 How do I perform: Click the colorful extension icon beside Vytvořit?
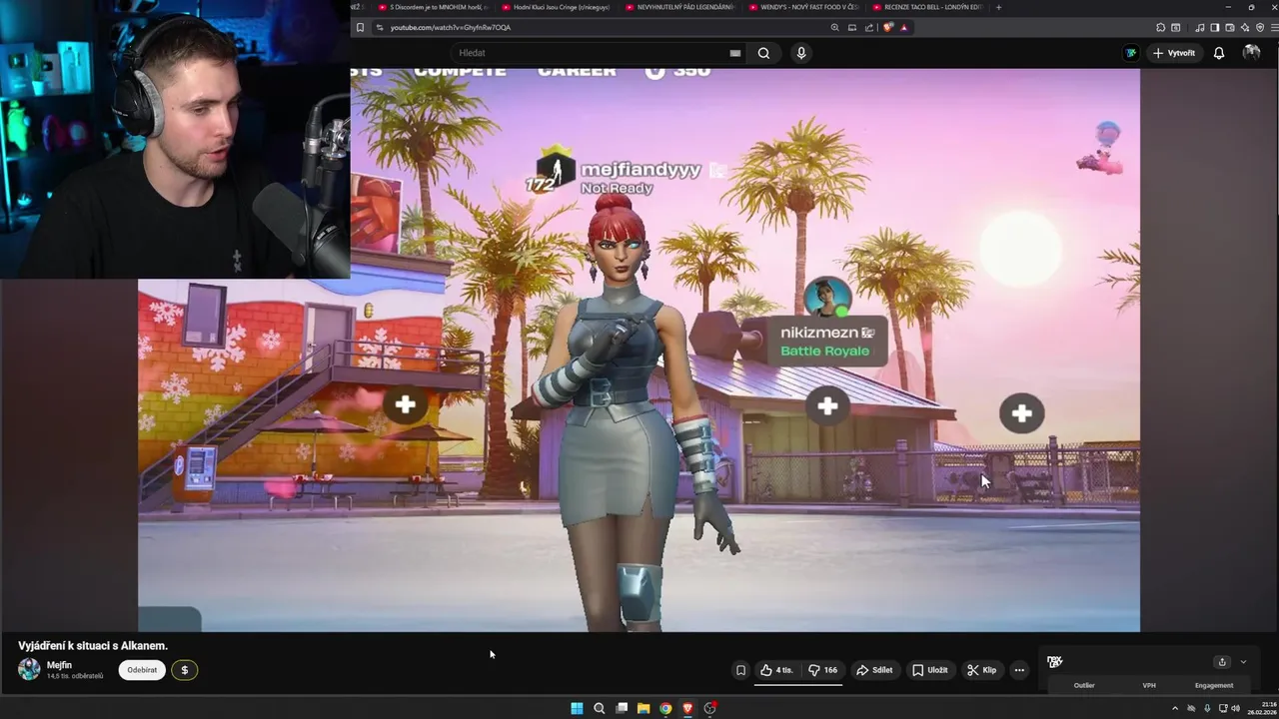click(x=1130, y=53)
